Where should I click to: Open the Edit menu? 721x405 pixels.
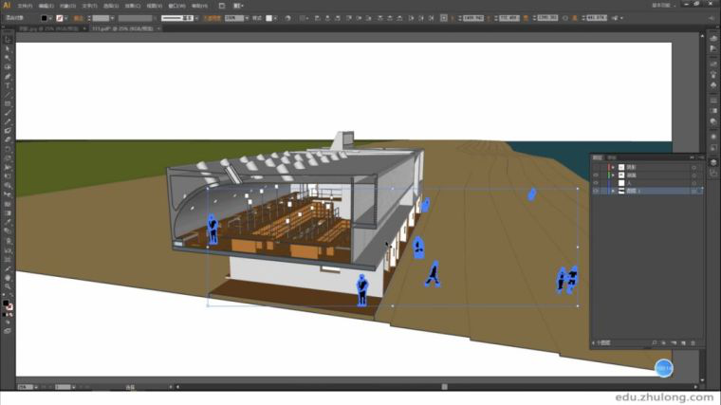click(x=46, y=5)
